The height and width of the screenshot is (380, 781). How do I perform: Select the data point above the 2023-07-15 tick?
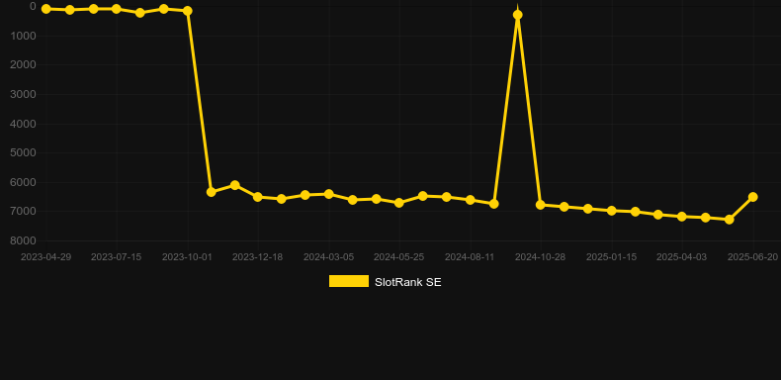[x=117, y=9]
